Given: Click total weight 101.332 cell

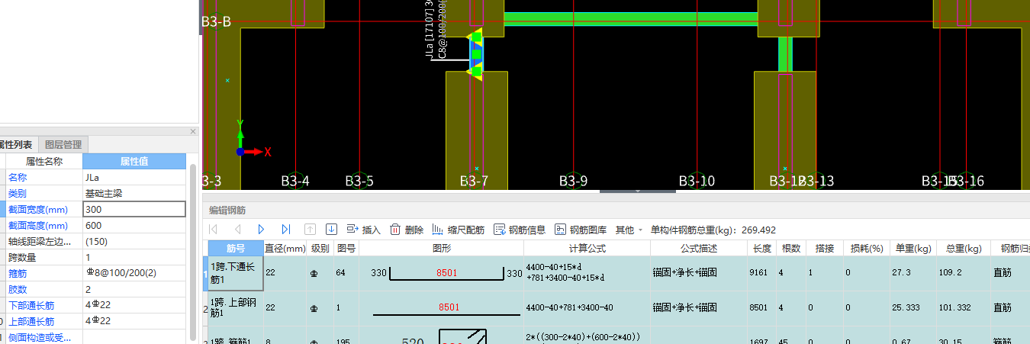Looking at the screenshot, I should point(963,308).
